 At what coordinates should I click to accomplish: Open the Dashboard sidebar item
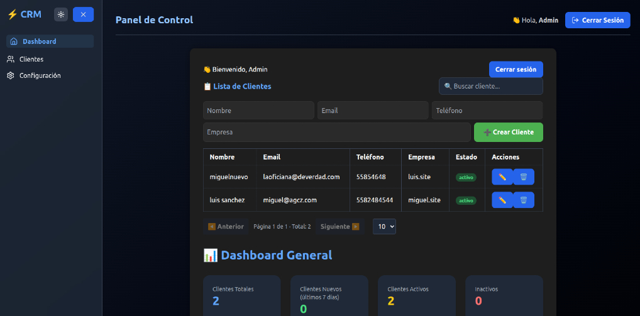click(x=50, y=41)
